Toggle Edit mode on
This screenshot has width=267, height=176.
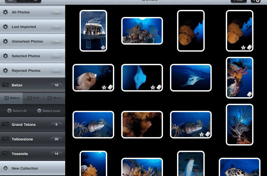(33, 98)
